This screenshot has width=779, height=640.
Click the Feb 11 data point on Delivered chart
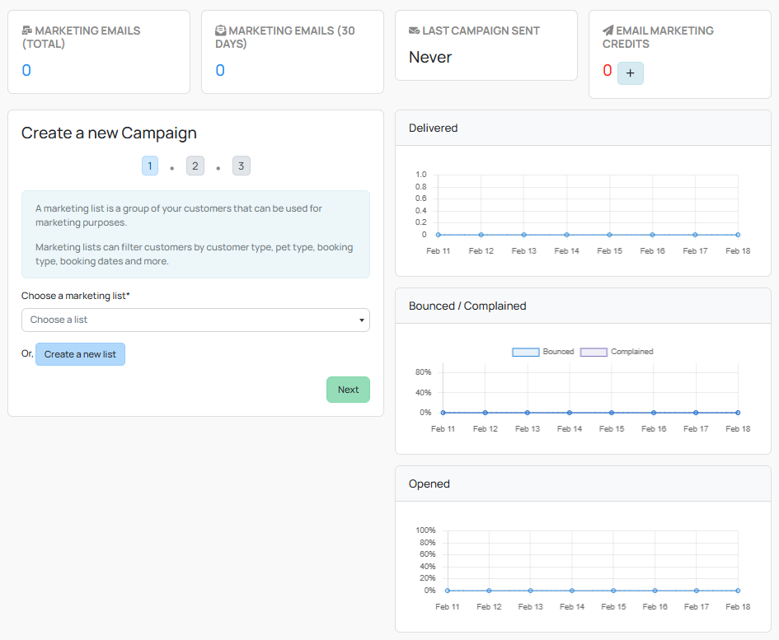[x=439, y=235]
